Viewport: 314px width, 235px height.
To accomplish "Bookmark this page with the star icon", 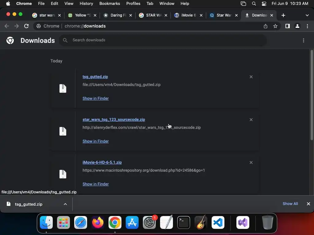I will [275, 26].
